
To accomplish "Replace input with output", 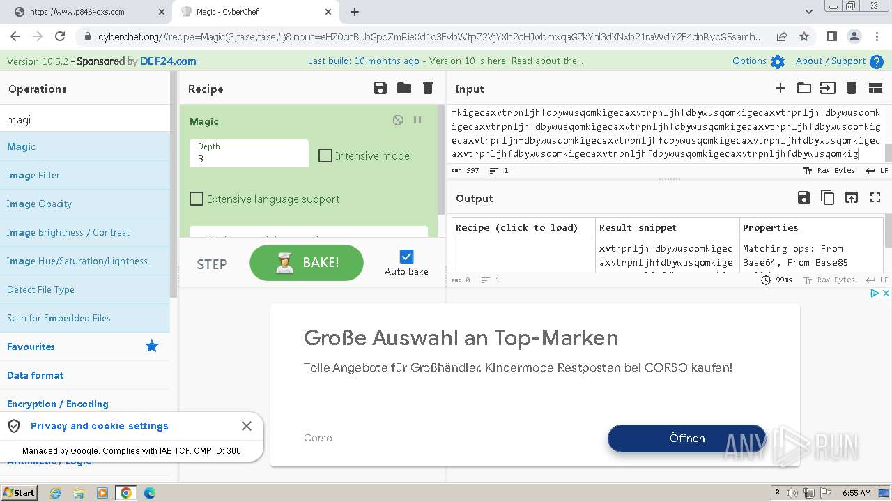I will coord(852,198).
